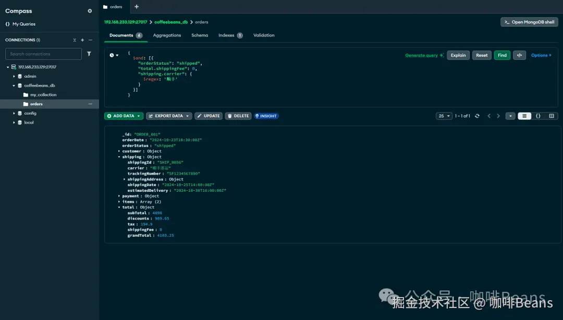Expand the payment object field
This screenshot has height=320, width=563.
tap(119, 196)
